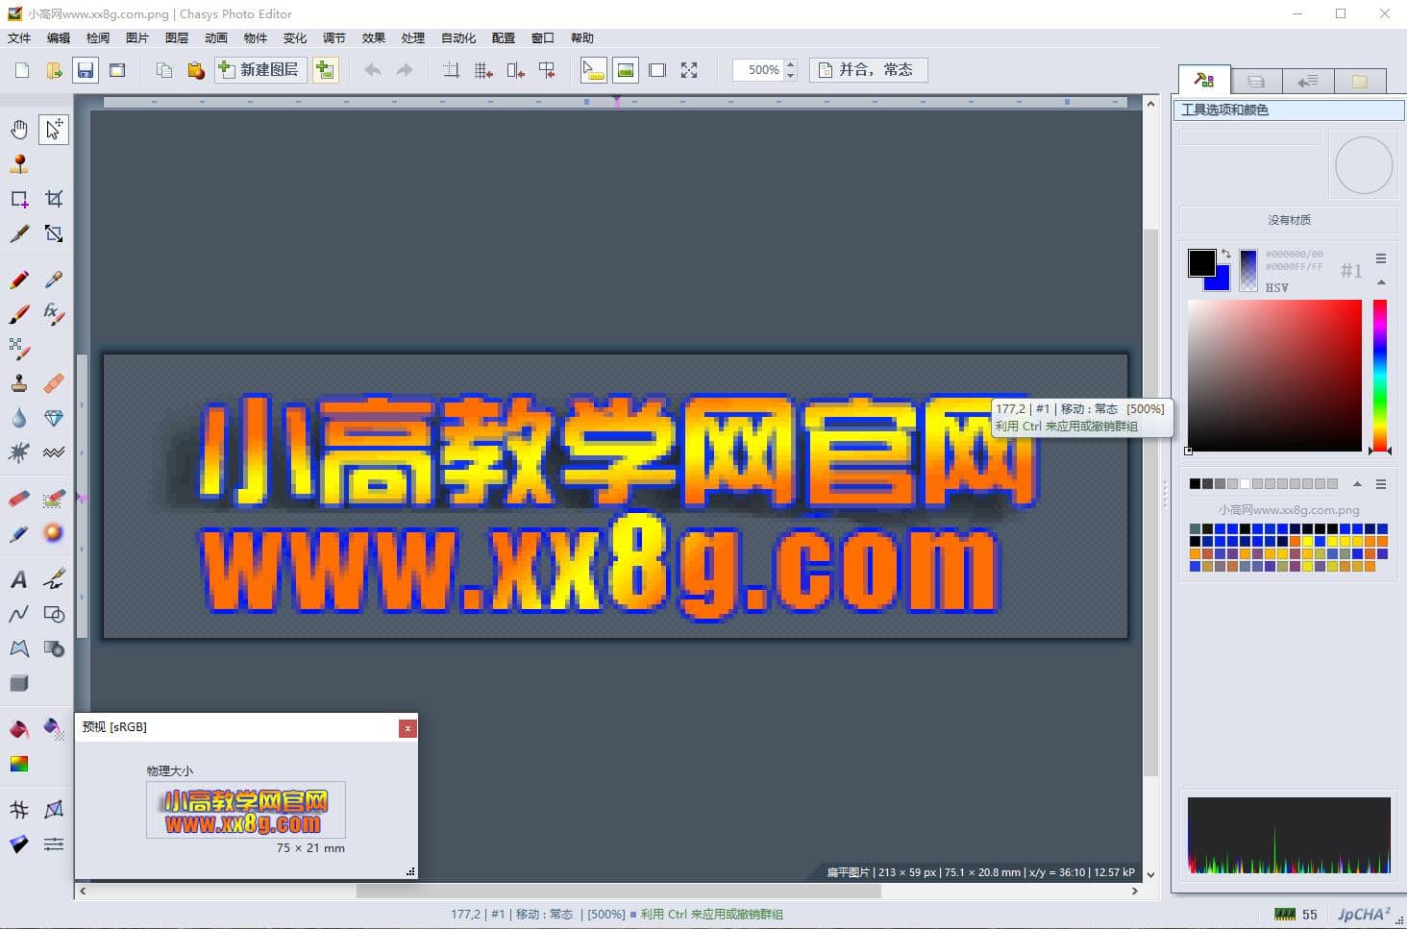
Task: Select the Crop tool in the toolbox
Action: point(54,198)
